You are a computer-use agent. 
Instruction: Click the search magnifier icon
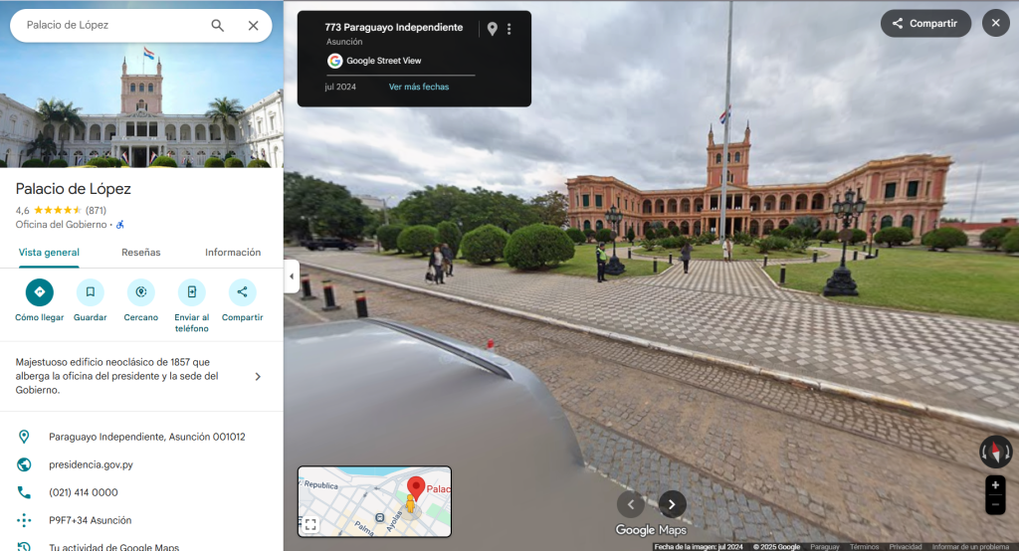[217, 26]
